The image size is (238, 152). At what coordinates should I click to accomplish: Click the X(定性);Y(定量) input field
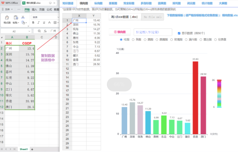(x=153, y=32)
